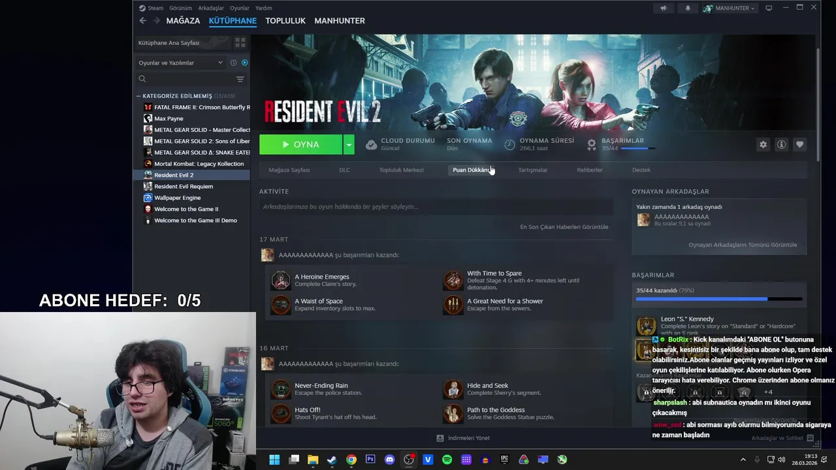The image size is (836, 470).
Task: Open Yardım menu
Action: click(x=264, y=8)
